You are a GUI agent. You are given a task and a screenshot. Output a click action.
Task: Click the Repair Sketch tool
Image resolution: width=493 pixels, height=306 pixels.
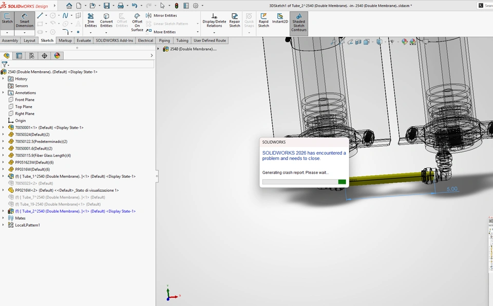(x=235, y=20)
